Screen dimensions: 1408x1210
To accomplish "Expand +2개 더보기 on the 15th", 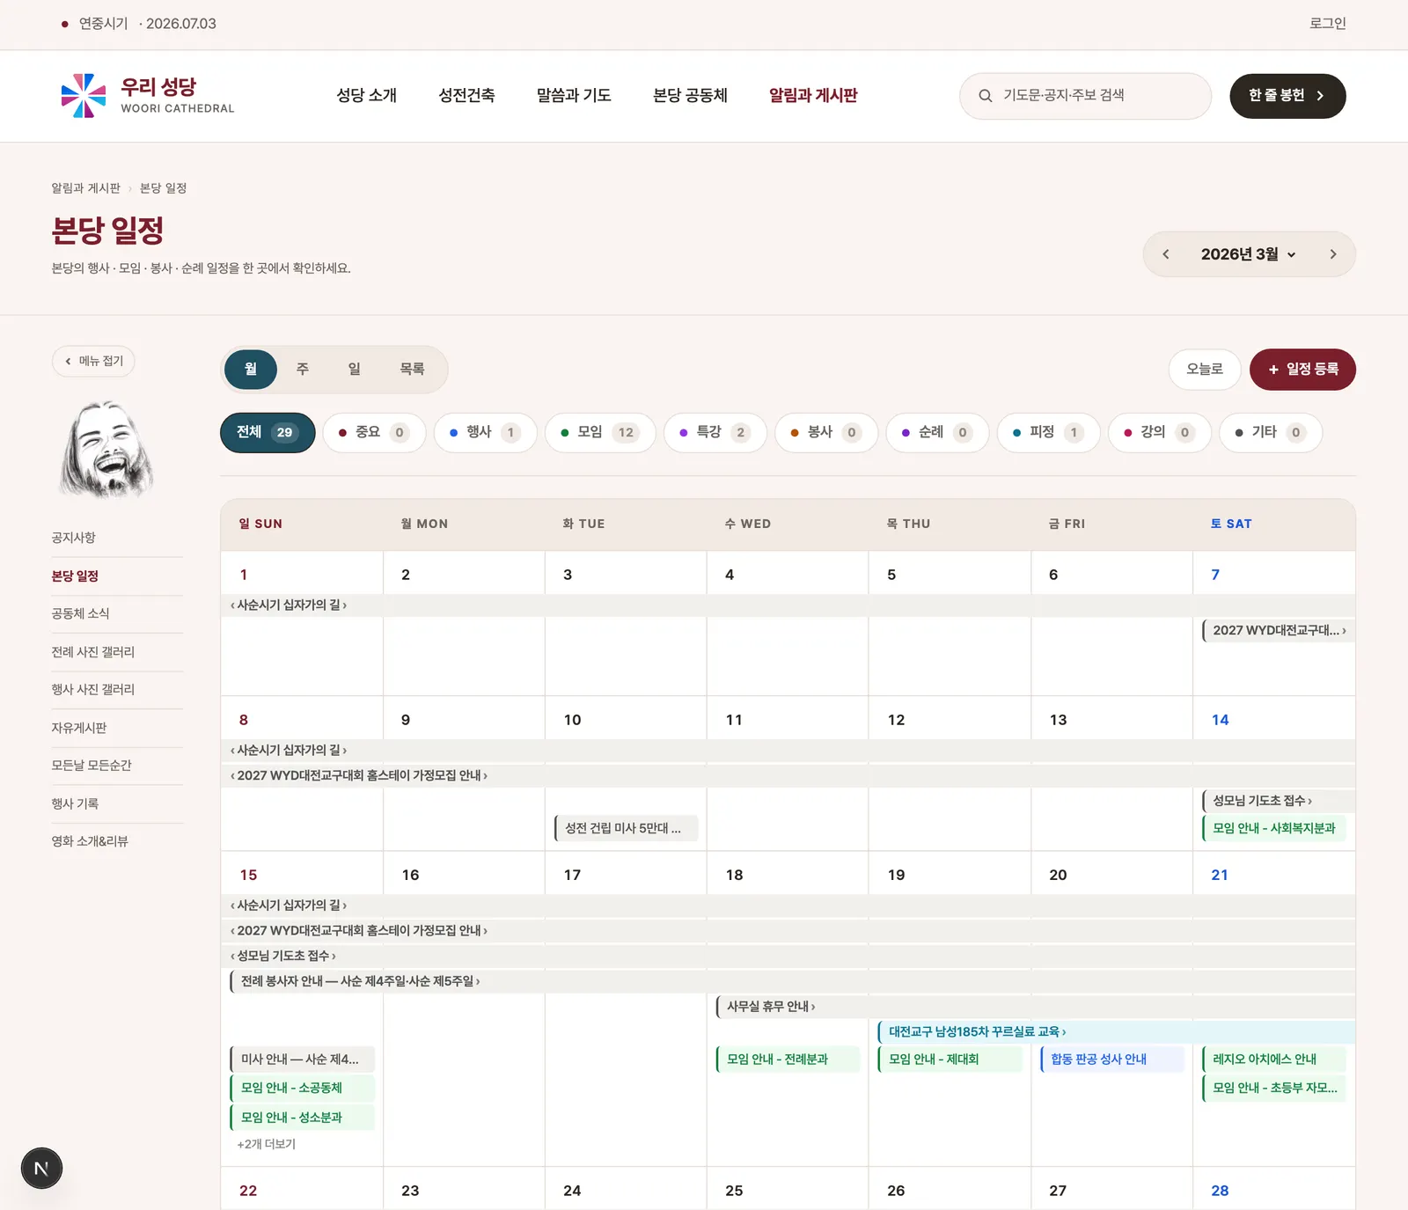I will click(x=267, y=1144).
